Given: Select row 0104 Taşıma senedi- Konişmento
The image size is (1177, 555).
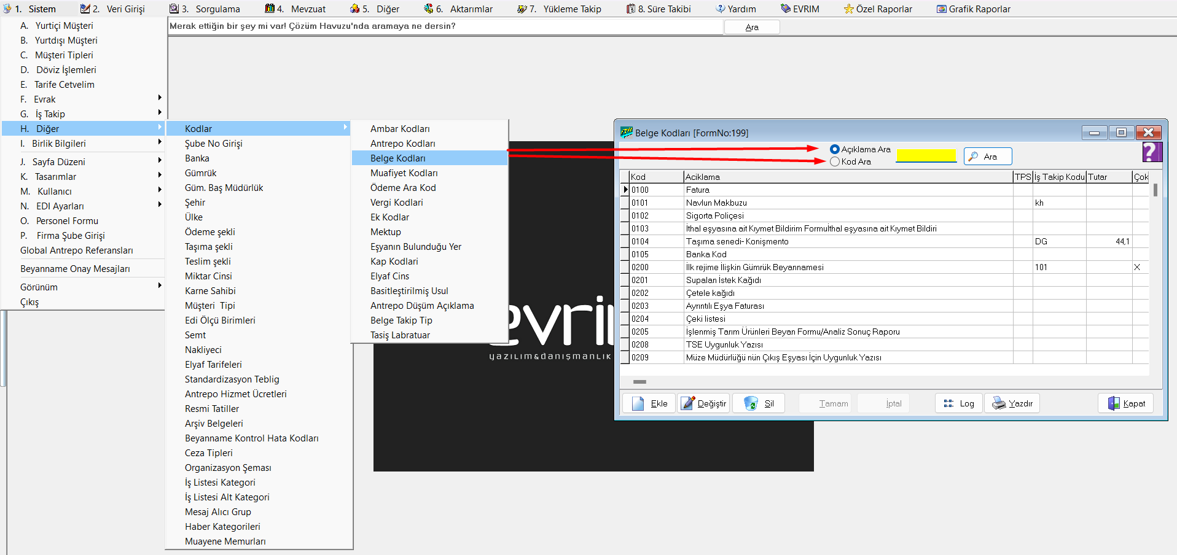Looking at the screenshot, I should [x=885, y=241].
